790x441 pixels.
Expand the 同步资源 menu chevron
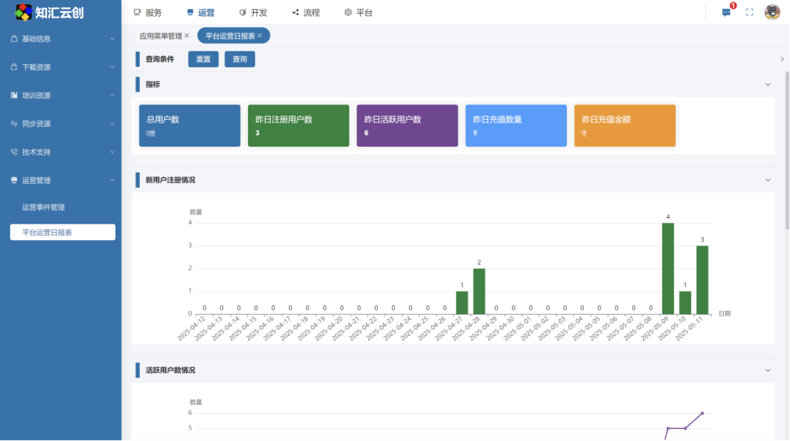coord(112,124)
